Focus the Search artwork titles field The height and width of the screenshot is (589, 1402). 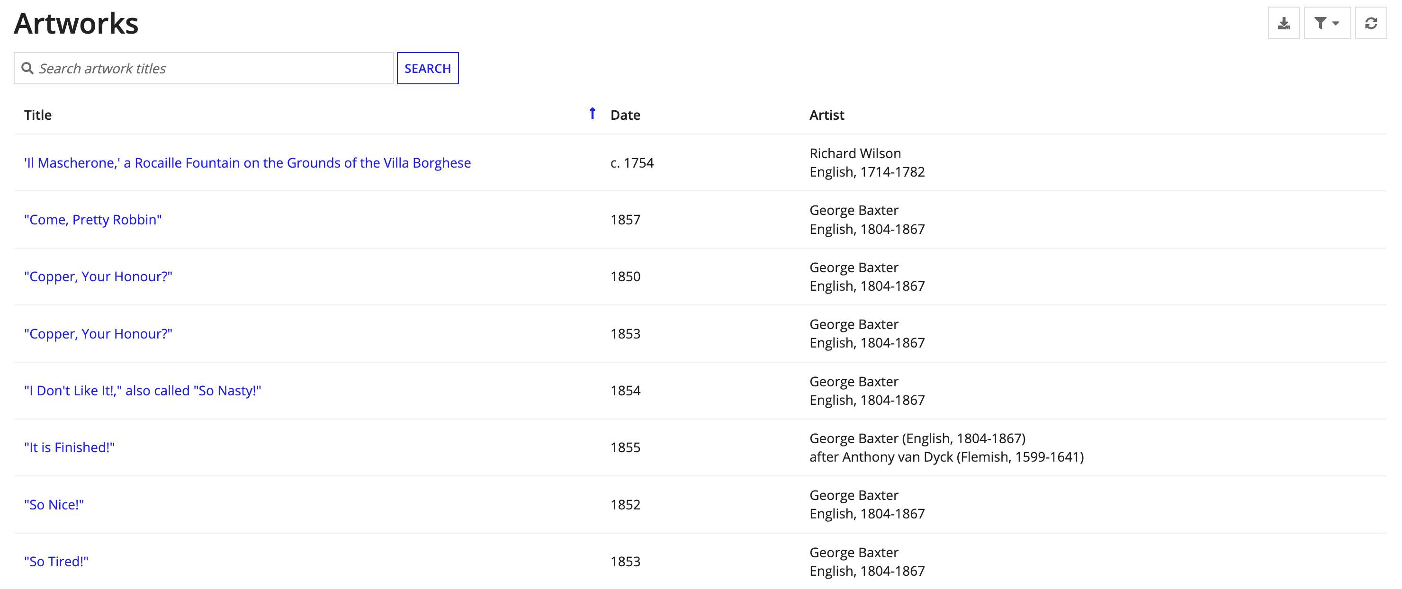point(204,68)
